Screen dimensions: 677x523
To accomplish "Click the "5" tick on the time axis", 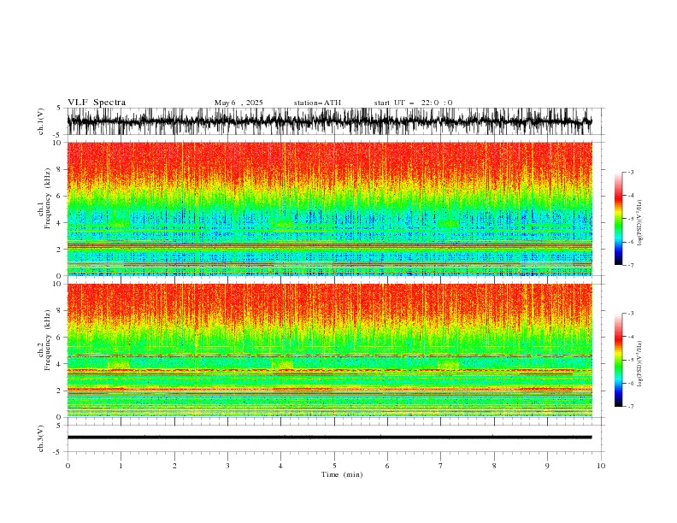I will (334, 466).
